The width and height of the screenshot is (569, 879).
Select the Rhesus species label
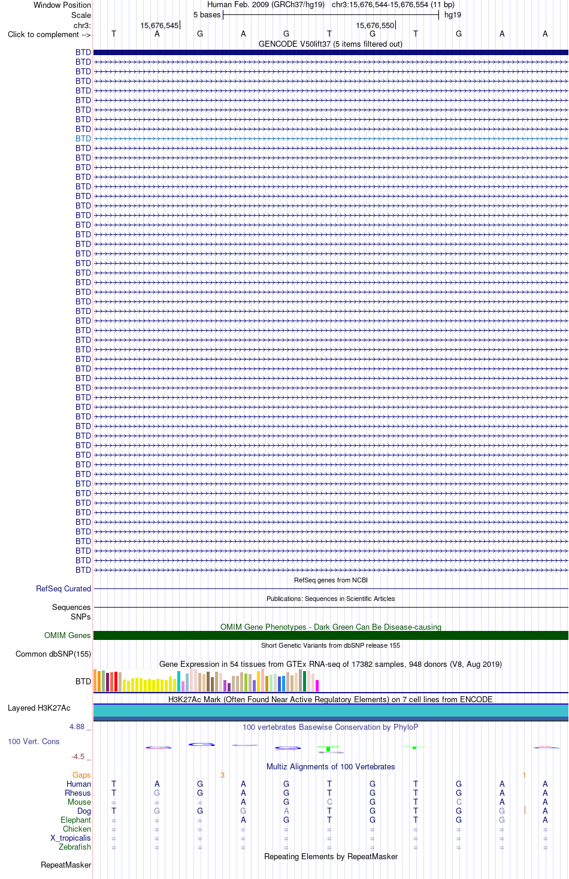[78, 793]
